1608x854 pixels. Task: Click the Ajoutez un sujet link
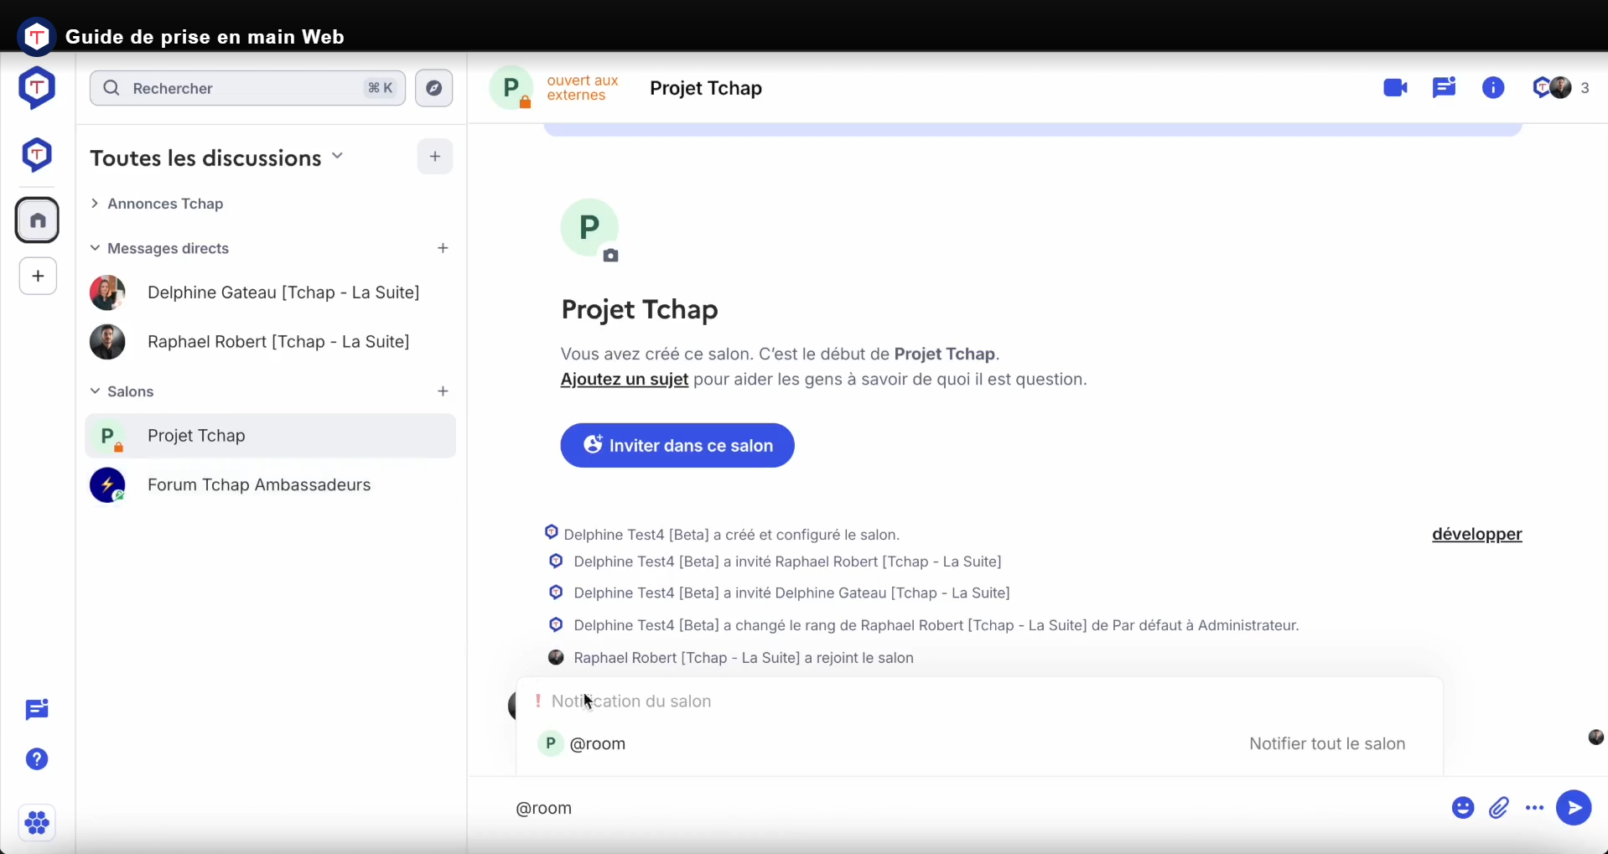(625, 380)
